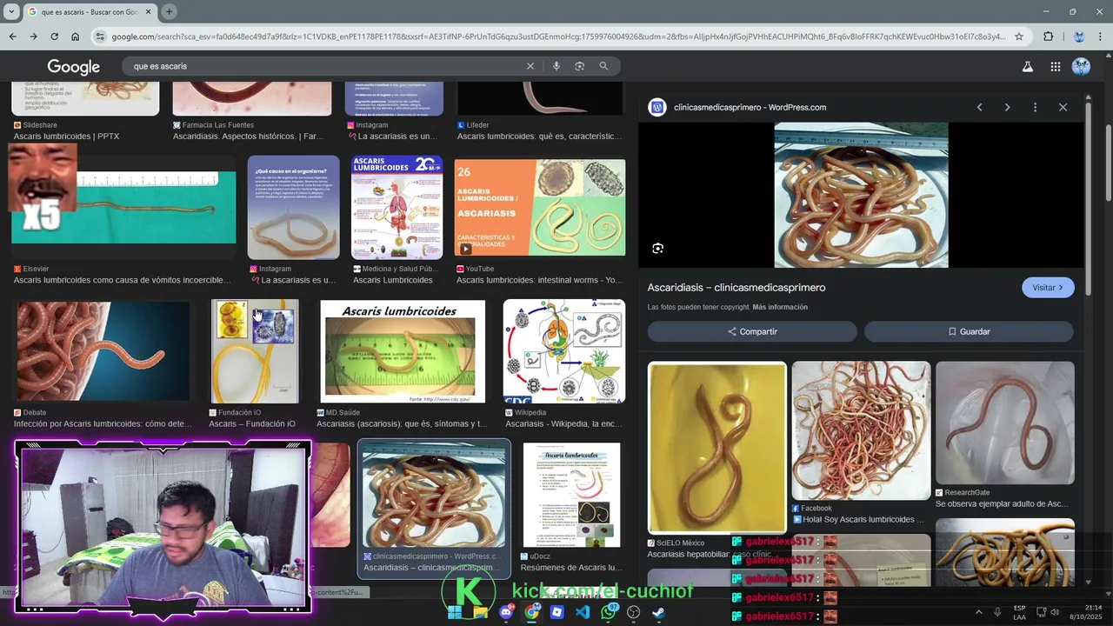Click the browser forward arrow
Screen dimensions: 1113x626
click(x=33, y=37)
